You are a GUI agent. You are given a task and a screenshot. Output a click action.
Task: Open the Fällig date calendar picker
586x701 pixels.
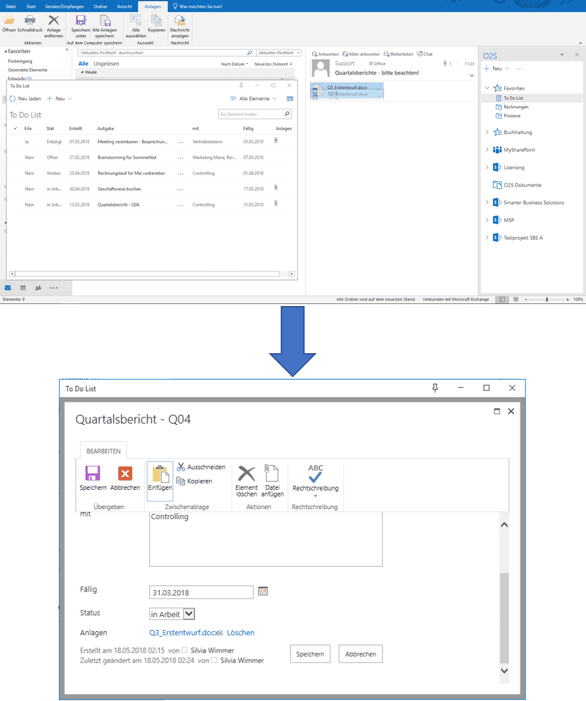pos(263,591)
